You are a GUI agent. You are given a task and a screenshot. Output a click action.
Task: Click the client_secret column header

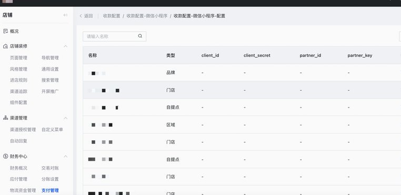[257, 55]
